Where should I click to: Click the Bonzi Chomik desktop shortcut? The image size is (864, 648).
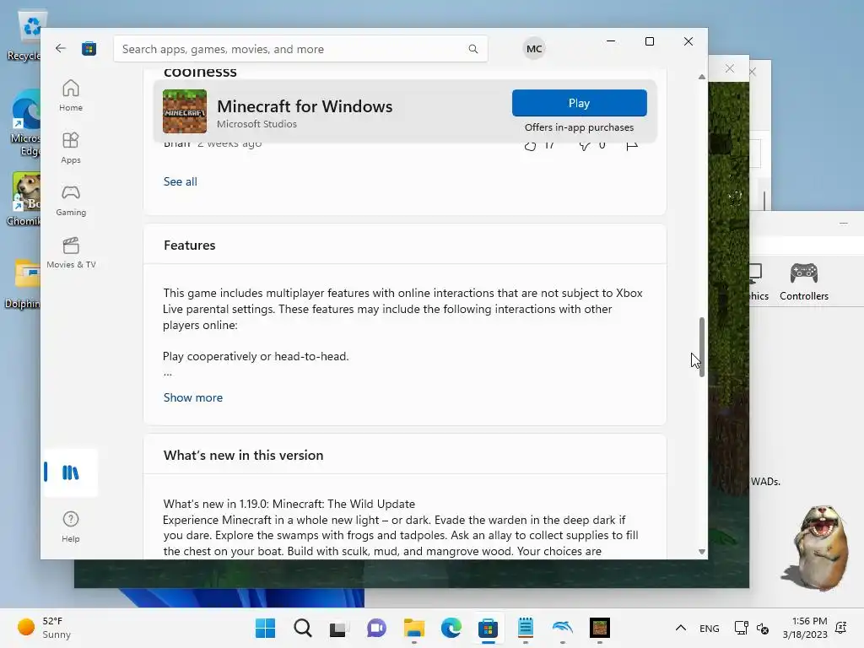[x=24, y=199]
